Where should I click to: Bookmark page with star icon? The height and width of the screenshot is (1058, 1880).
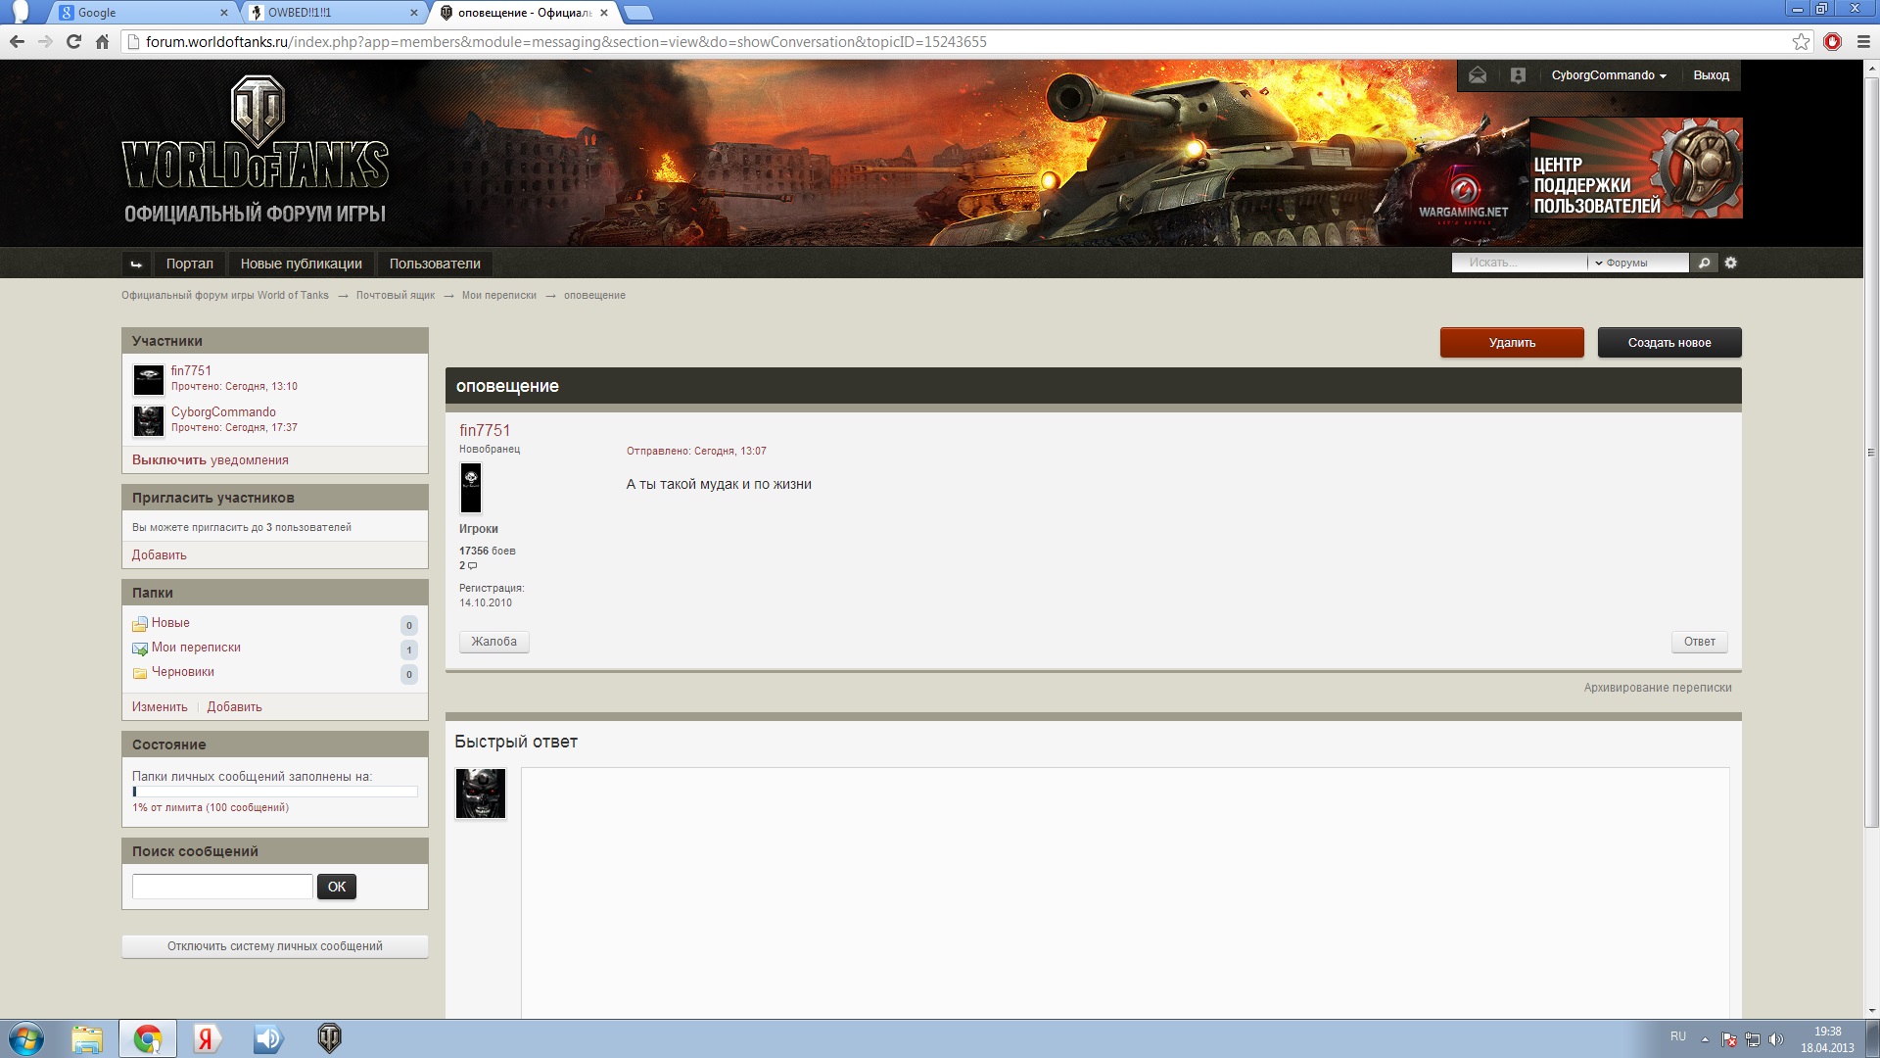[x=1801, y=41]
